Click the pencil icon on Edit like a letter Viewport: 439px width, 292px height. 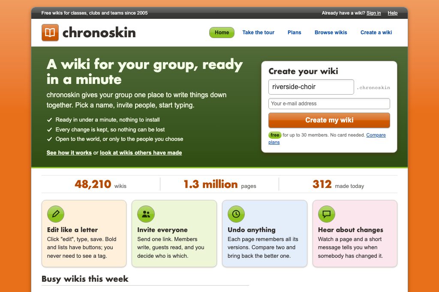(56, 214)
